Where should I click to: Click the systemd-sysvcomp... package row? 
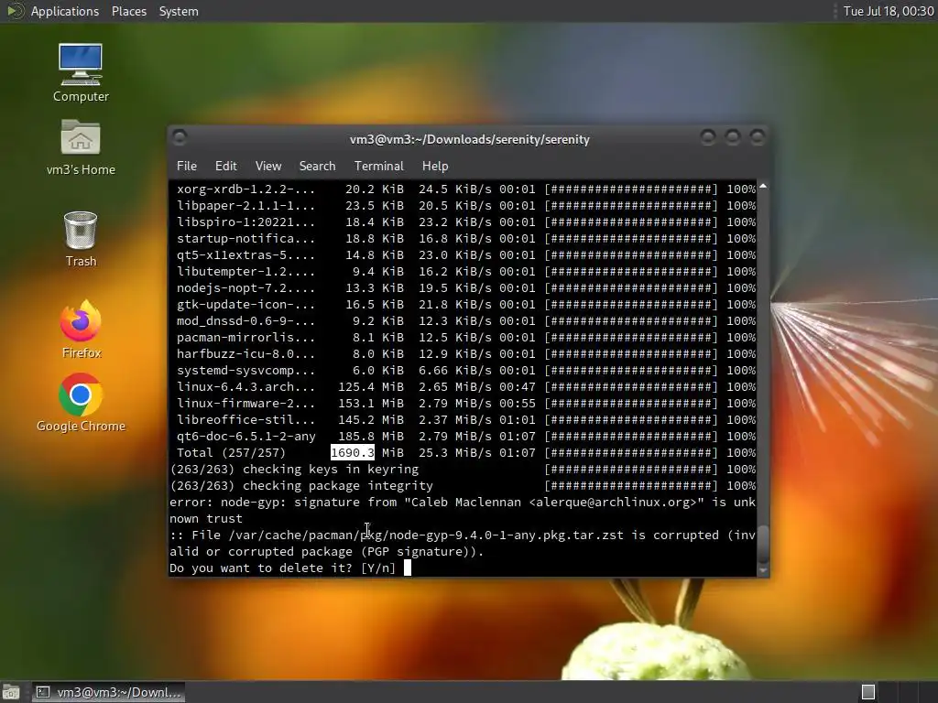tap(465, 370)
